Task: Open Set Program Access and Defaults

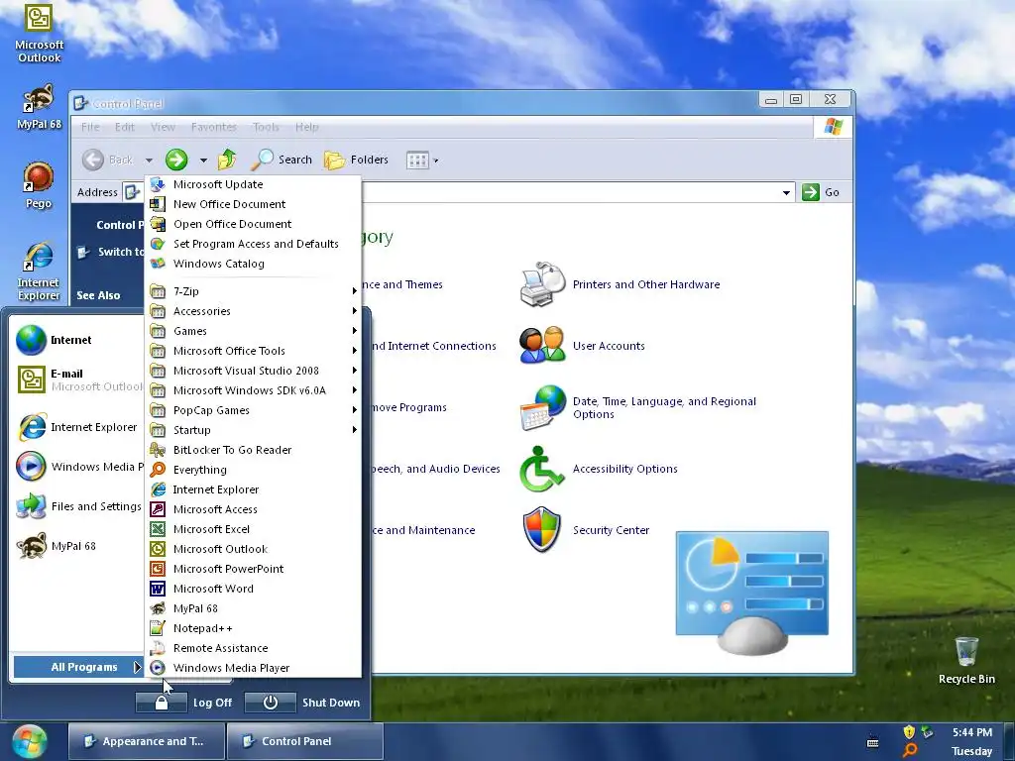Action: (253, 244)
